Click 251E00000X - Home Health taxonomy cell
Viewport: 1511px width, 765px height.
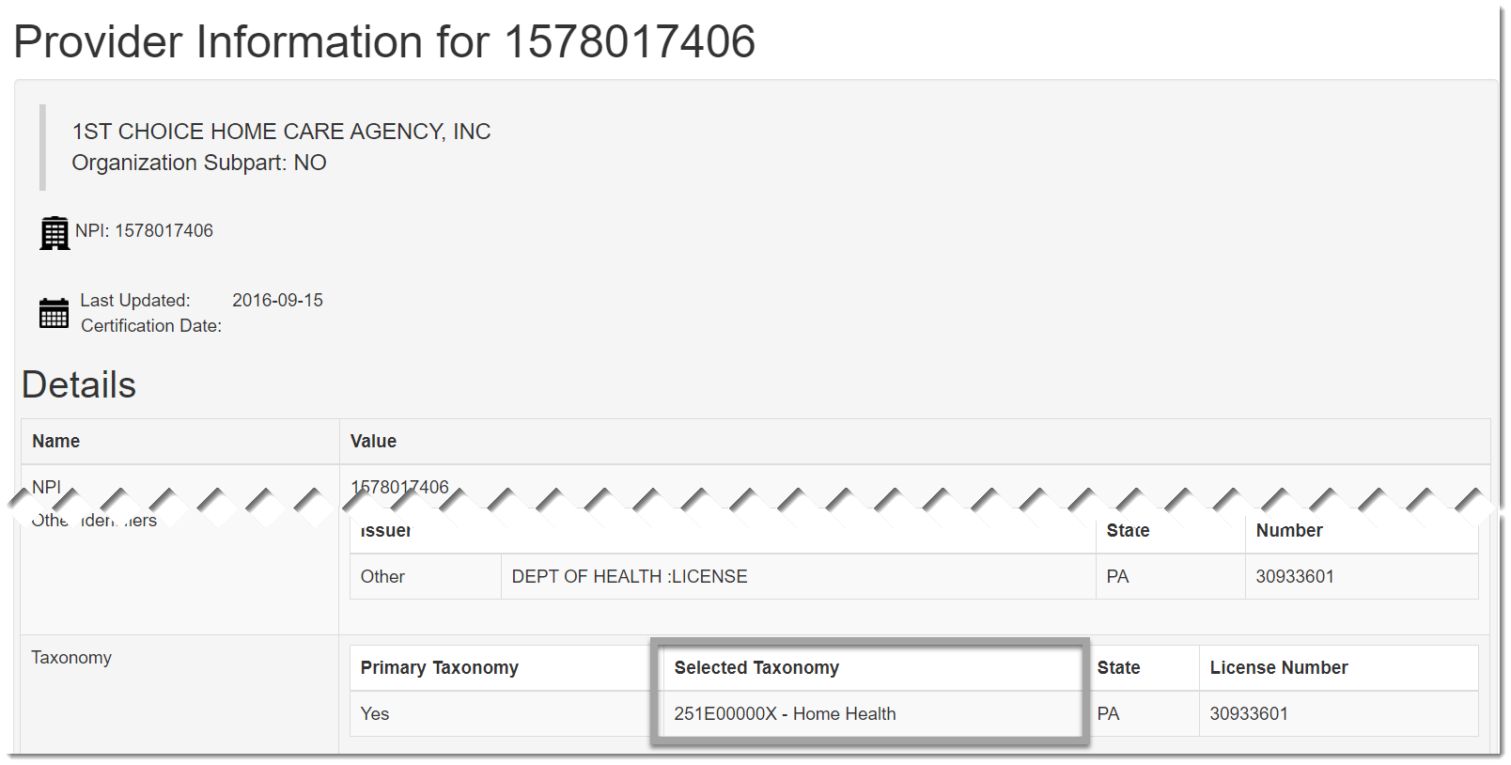coord(785,713)
